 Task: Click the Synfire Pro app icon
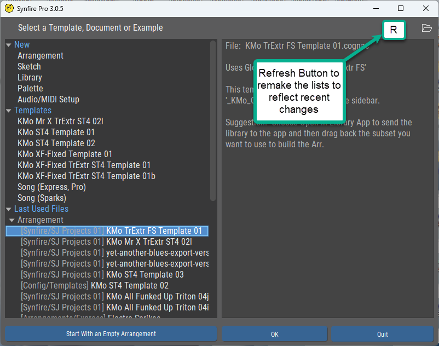coord(9,8)
